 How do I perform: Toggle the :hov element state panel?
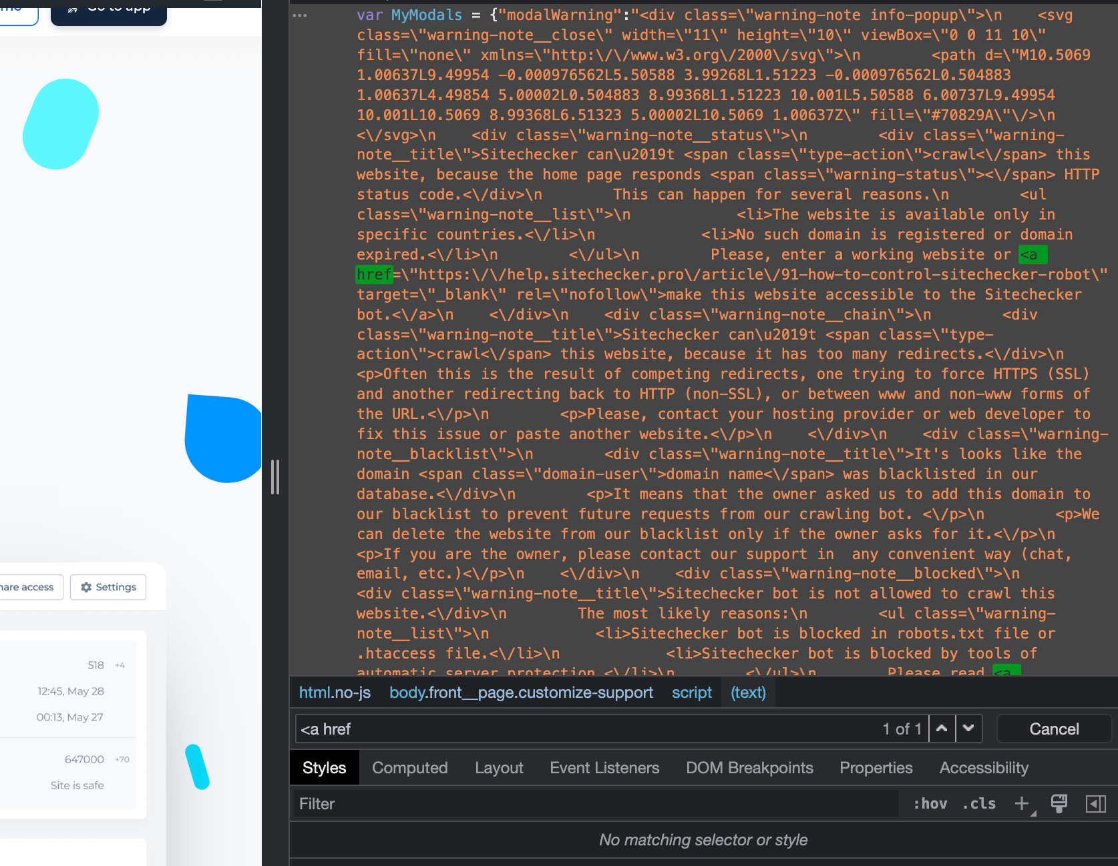point(930,804)
